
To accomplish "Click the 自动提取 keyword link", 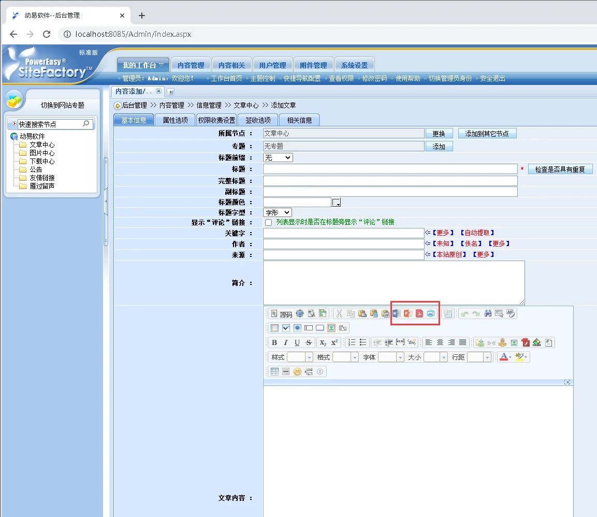I will (476, 233).
